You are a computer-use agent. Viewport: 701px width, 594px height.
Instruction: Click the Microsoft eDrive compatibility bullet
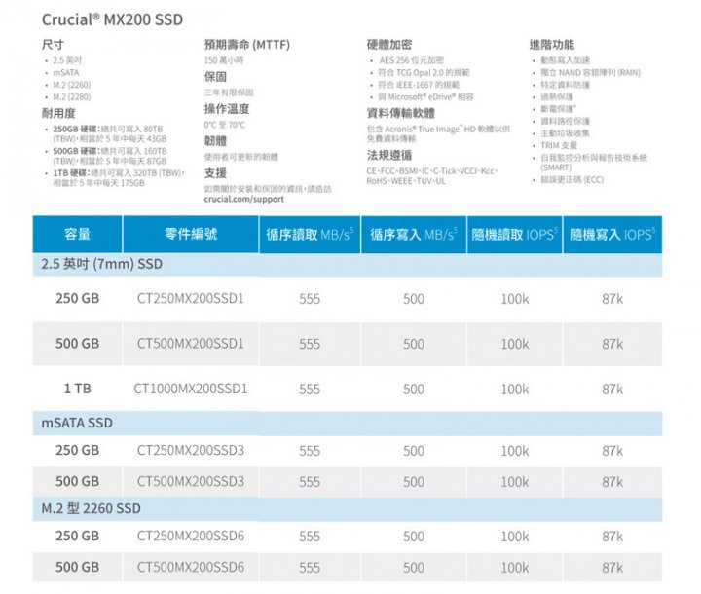[426, 97]
